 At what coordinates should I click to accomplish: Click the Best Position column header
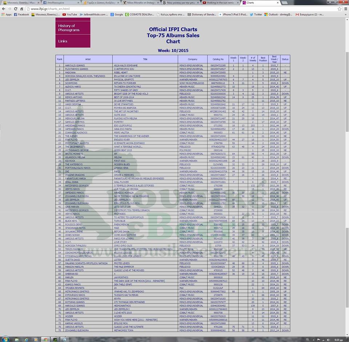click(263, 59)
